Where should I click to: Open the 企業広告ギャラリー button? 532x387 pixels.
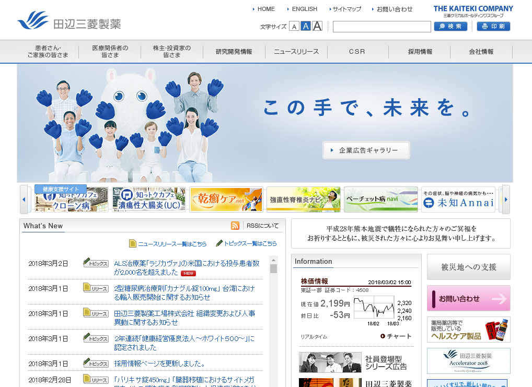click(366, 150)
